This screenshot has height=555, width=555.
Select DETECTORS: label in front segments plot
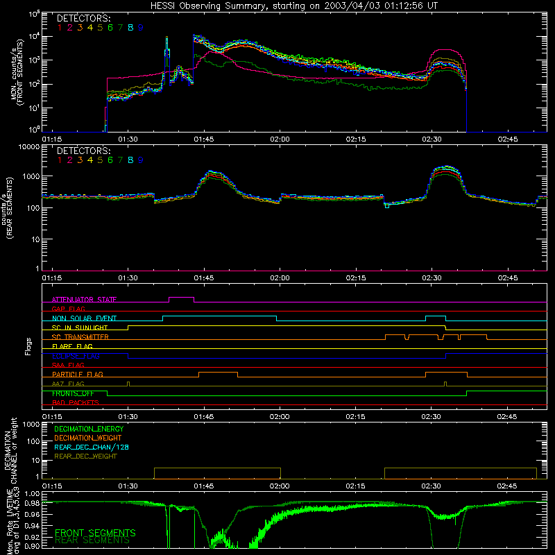[83, 19]
